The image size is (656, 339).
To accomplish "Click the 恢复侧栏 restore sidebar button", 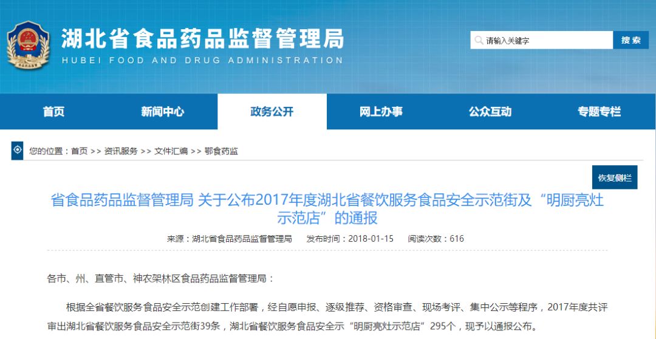I will [x=615, y=177].
